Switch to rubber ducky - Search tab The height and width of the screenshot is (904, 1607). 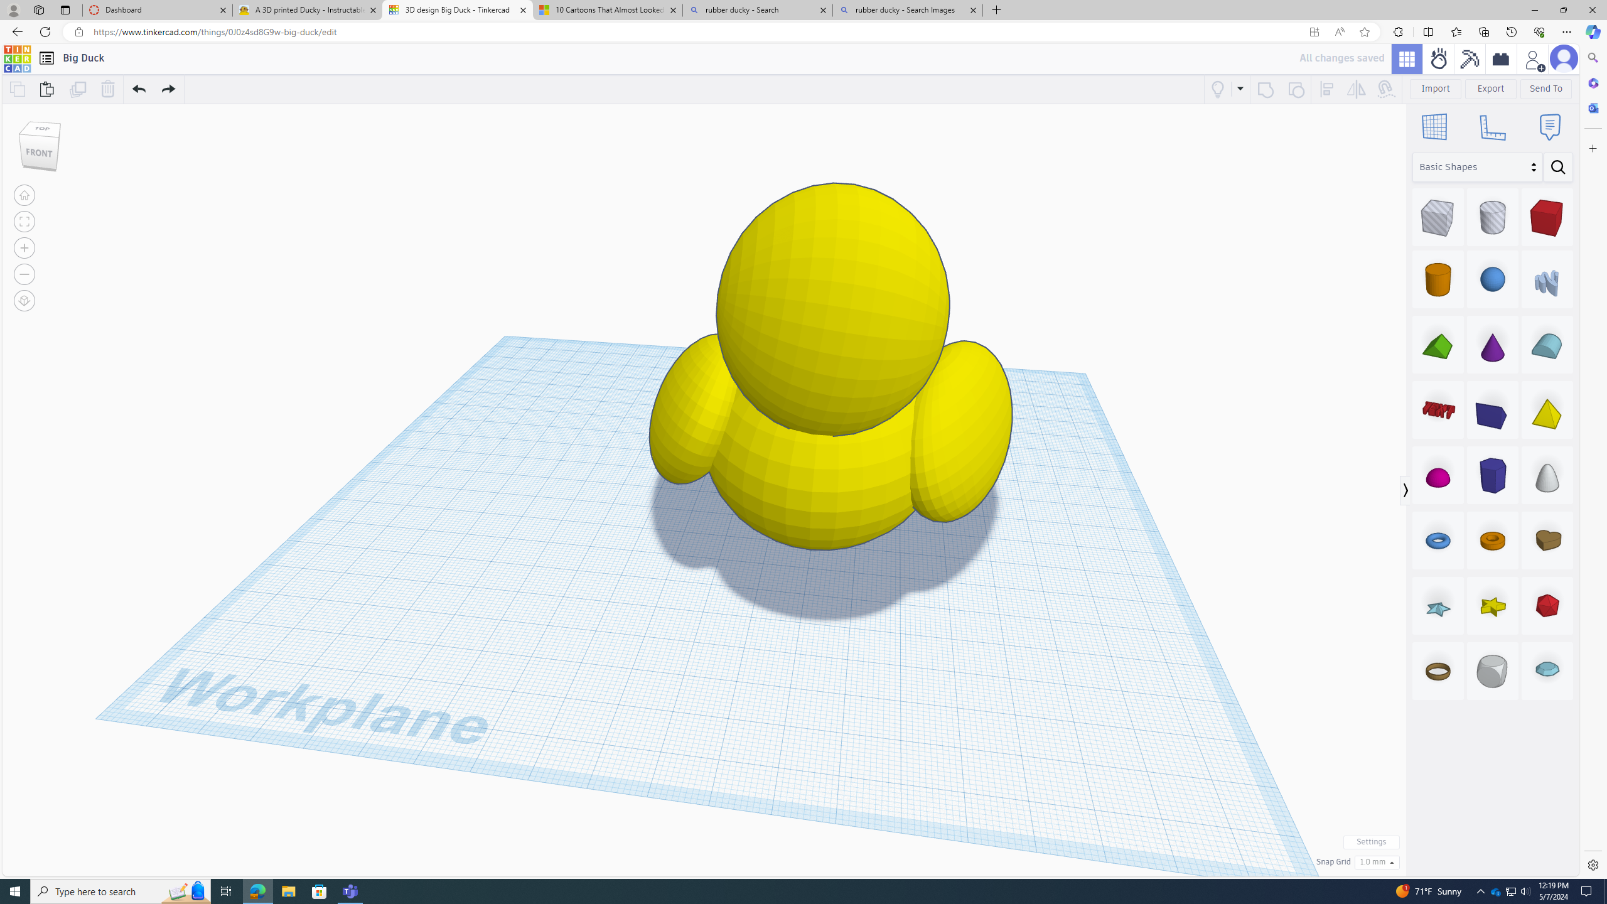(x=757, y=10)
